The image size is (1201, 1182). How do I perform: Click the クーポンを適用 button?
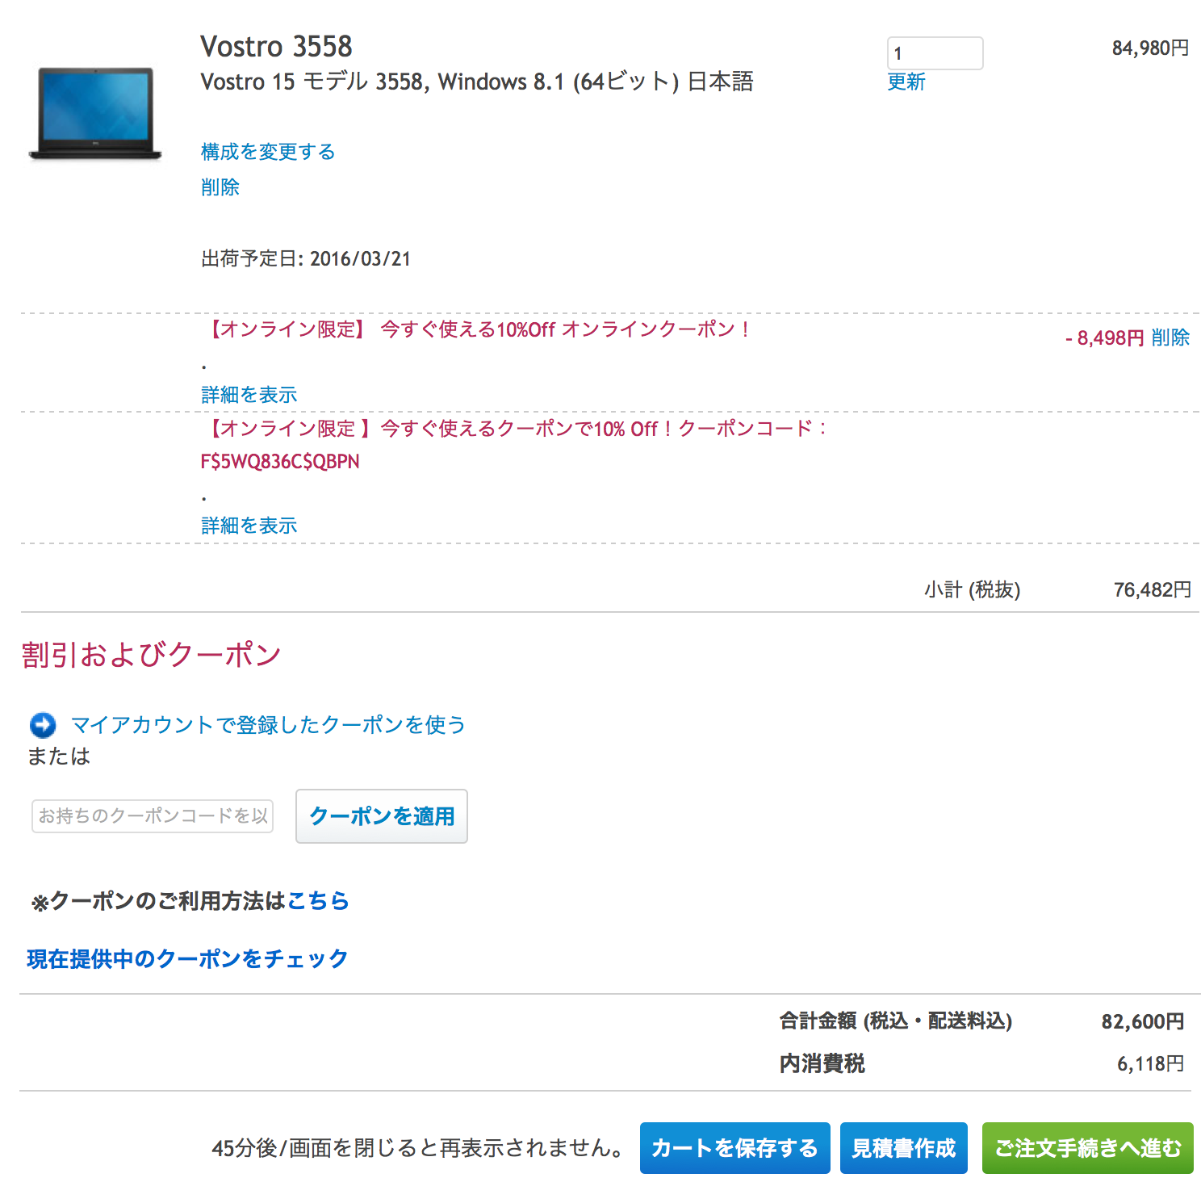pos(382,816)
